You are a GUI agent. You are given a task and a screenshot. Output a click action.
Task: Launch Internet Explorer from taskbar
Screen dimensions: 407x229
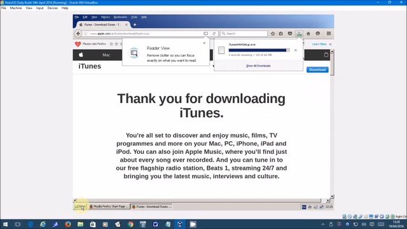coord(43,225)
